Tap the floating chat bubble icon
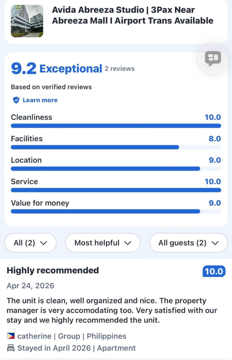Screen dimensions: 232x360 [x=213, y=59]
